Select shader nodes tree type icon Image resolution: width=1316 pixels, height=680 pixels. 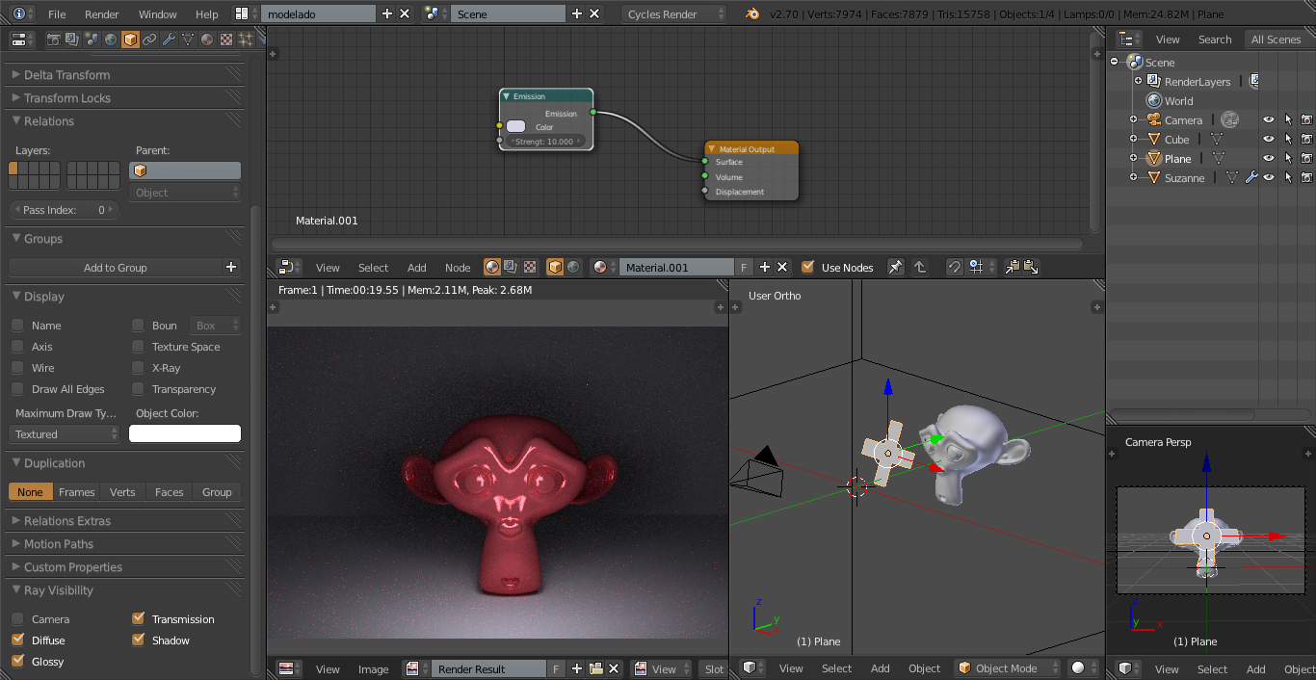(x=492, y=267)
